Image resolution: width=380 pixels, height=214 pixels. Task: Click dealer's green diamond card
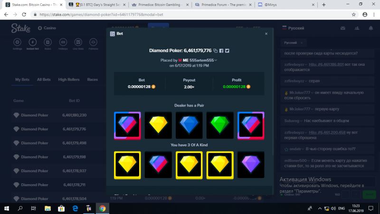tap(220, 125)
